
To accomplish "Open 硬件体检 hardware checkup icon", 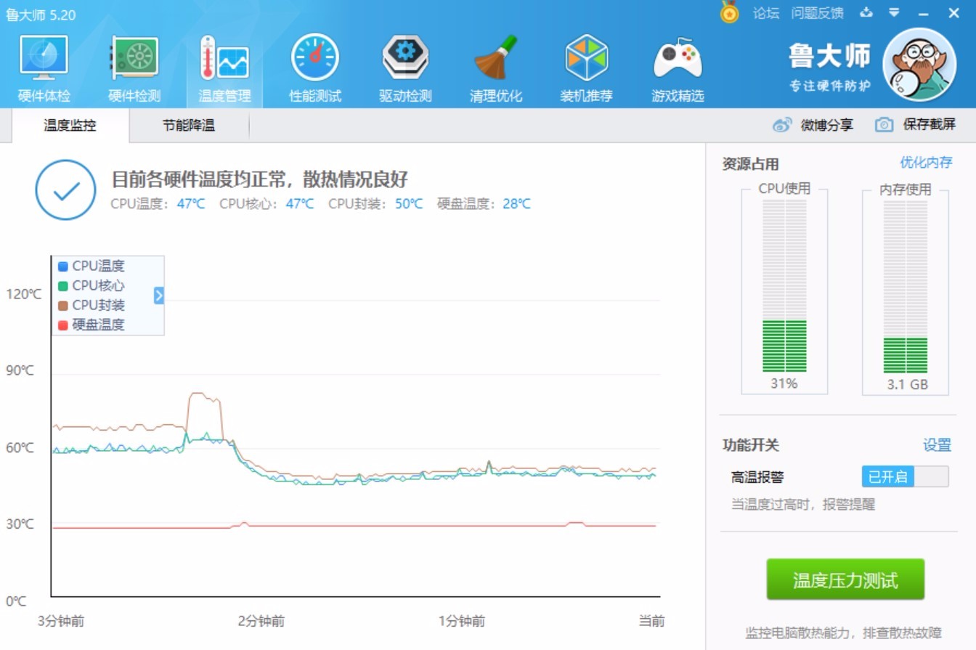I will coord(44,57).
